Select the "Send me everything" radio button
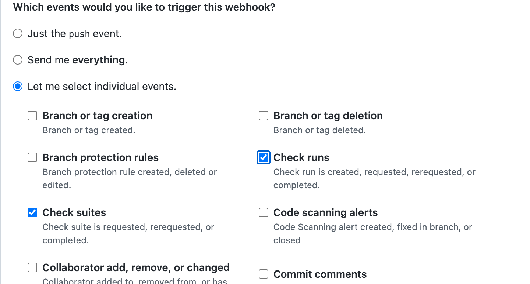The height and width of the screenshot is (284, 530). click(17, 60)
